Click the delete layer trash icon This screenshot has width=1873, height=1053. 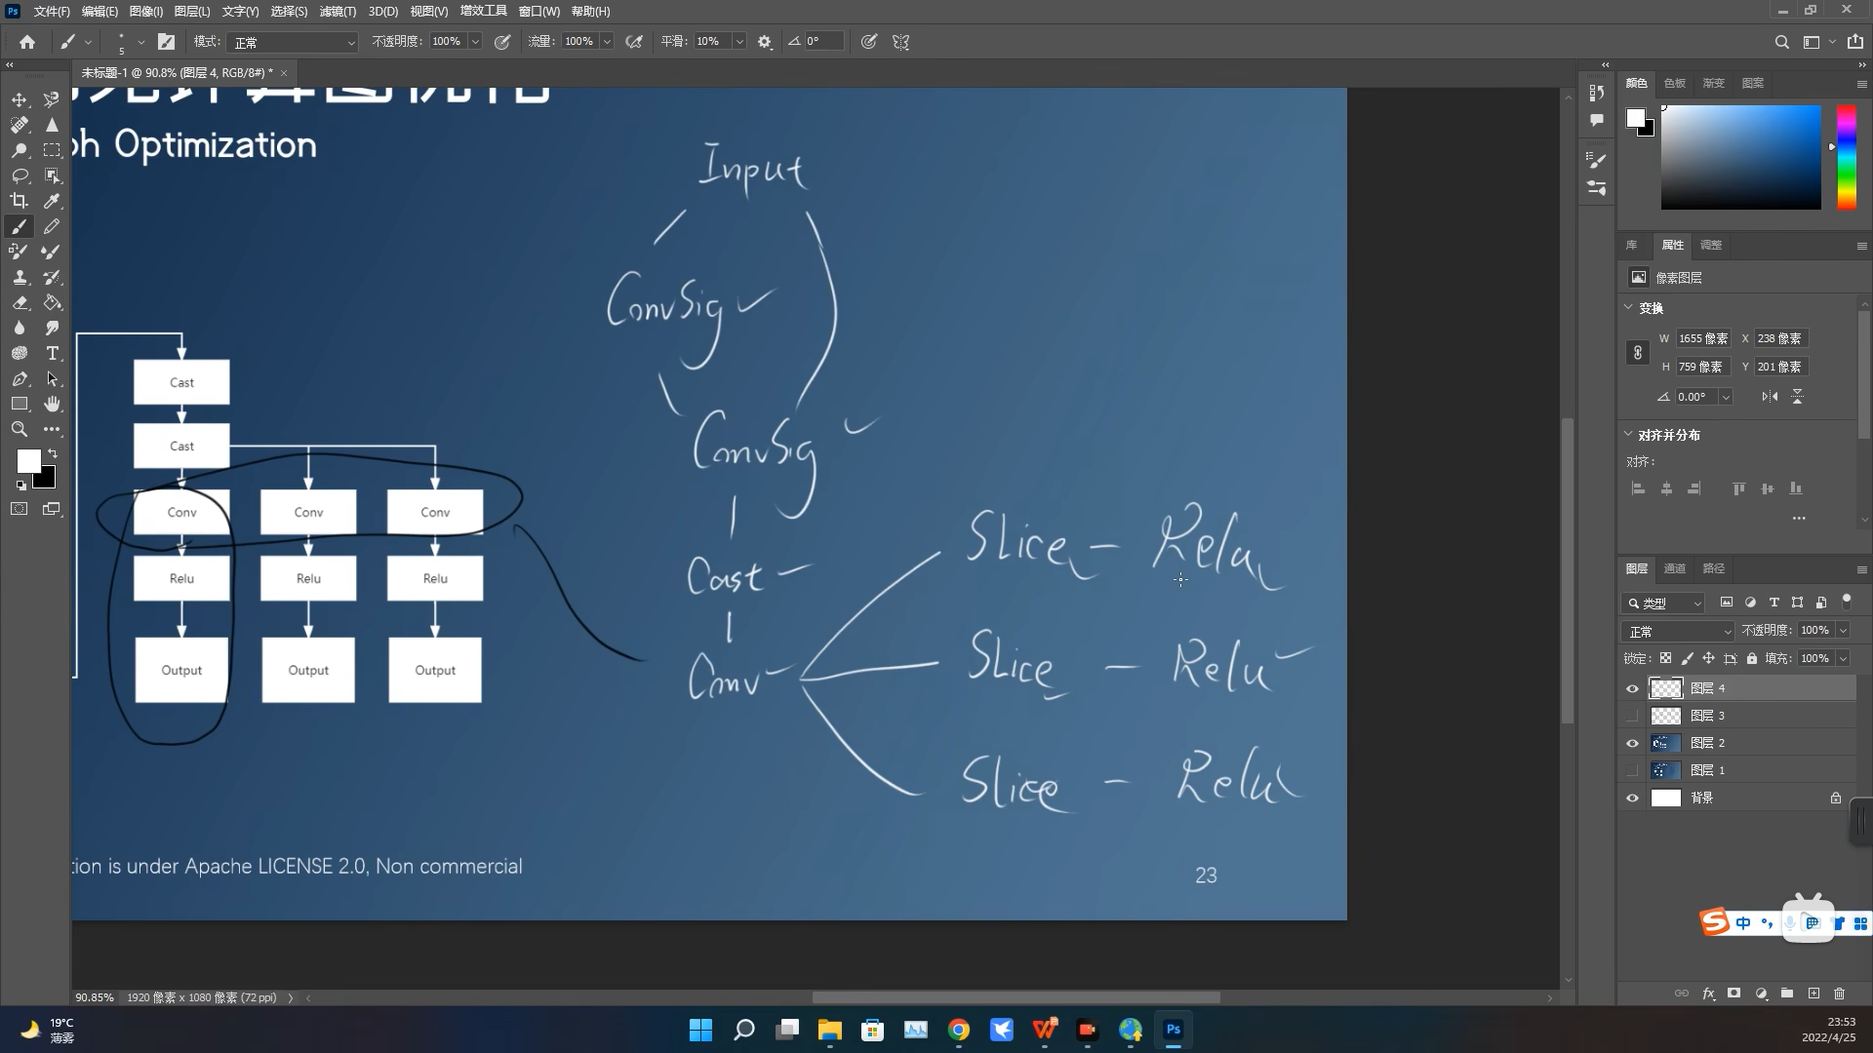pos(1839,994)
